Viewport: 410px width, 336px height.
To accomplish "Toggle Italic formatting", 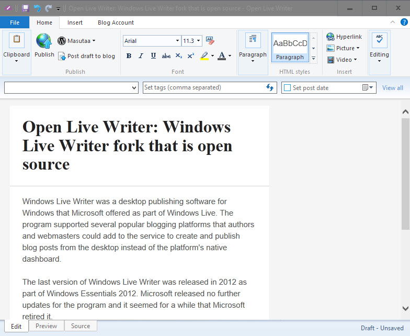I will [x=141, y=55].
